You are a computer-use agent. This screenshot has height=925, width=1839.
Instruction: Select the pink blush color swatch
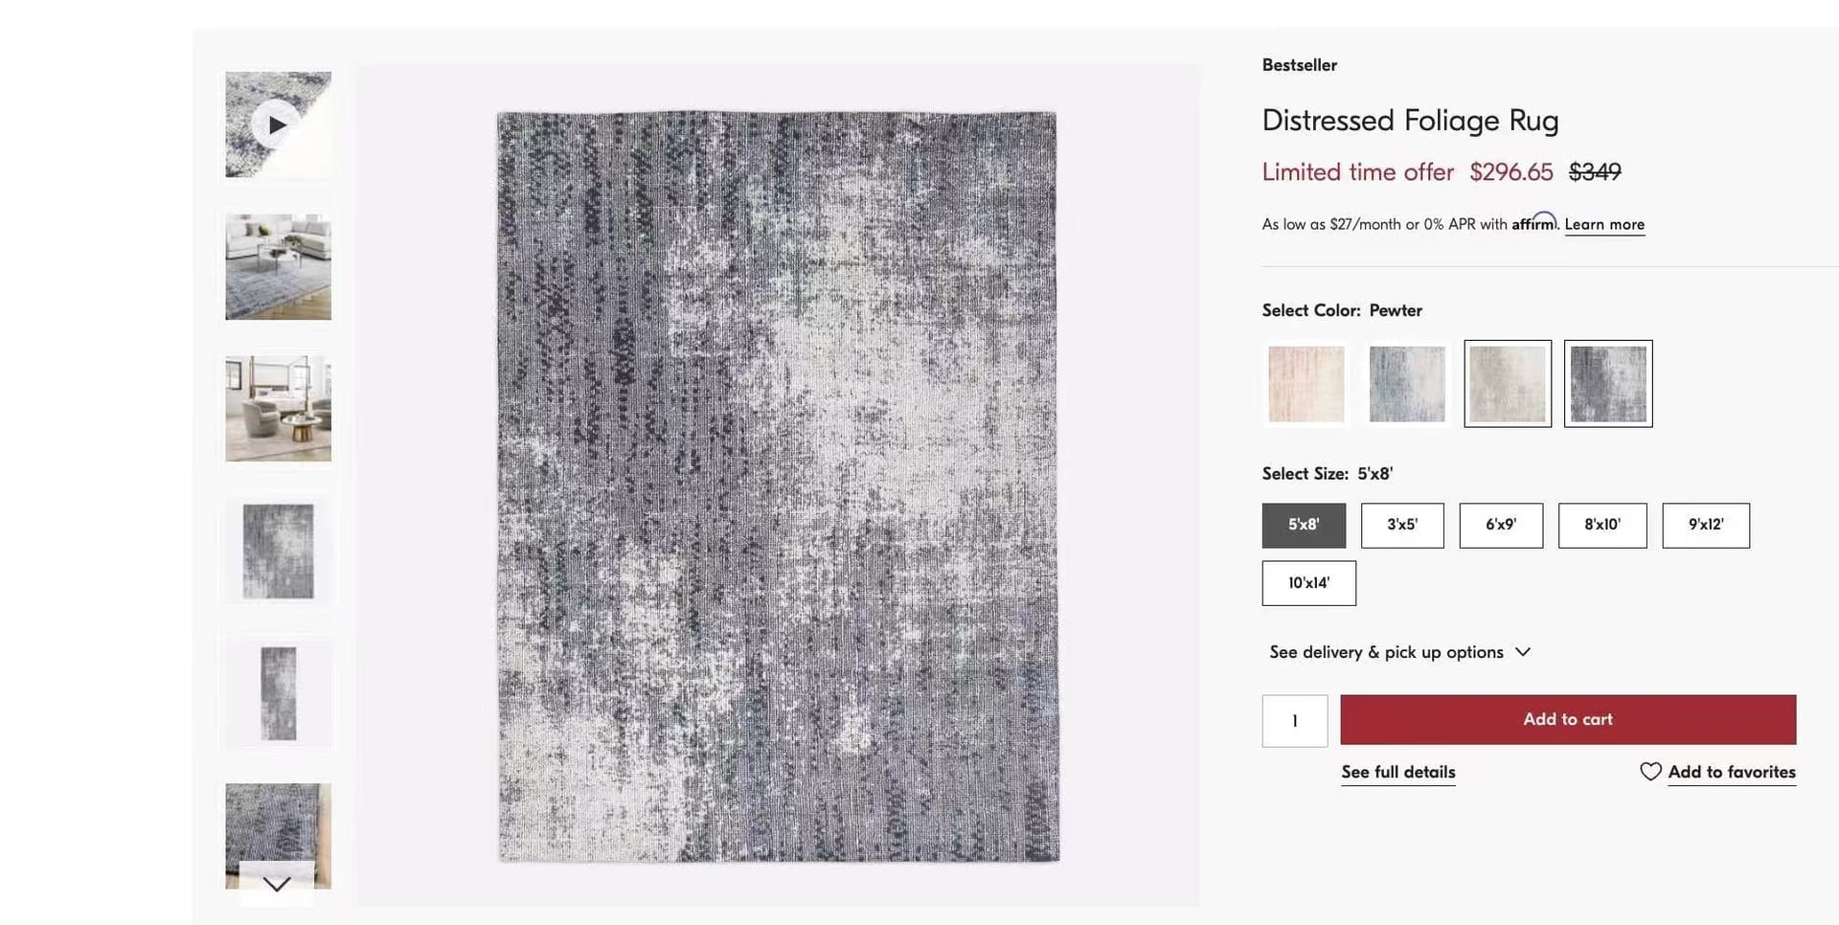click(x=1305, y=384)
